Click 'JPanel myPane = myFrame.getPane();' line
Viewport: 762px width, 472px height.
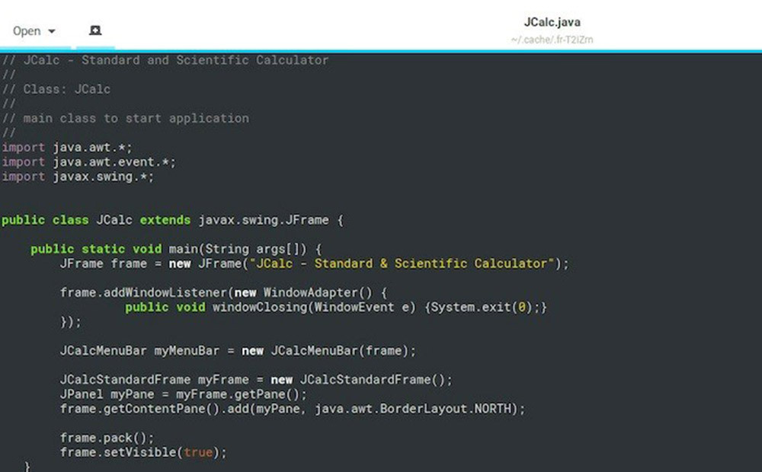tap(183, 394)
